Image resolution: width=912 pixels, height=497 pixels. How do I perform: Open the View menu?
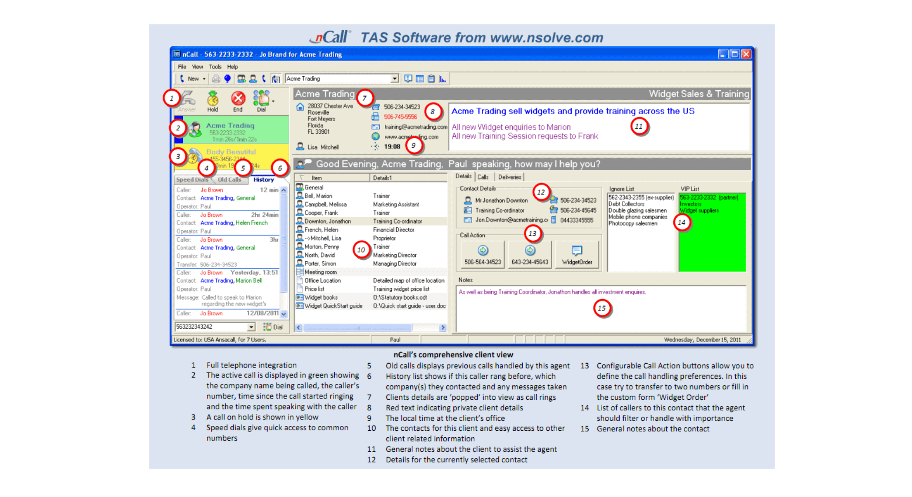point(198,67)
